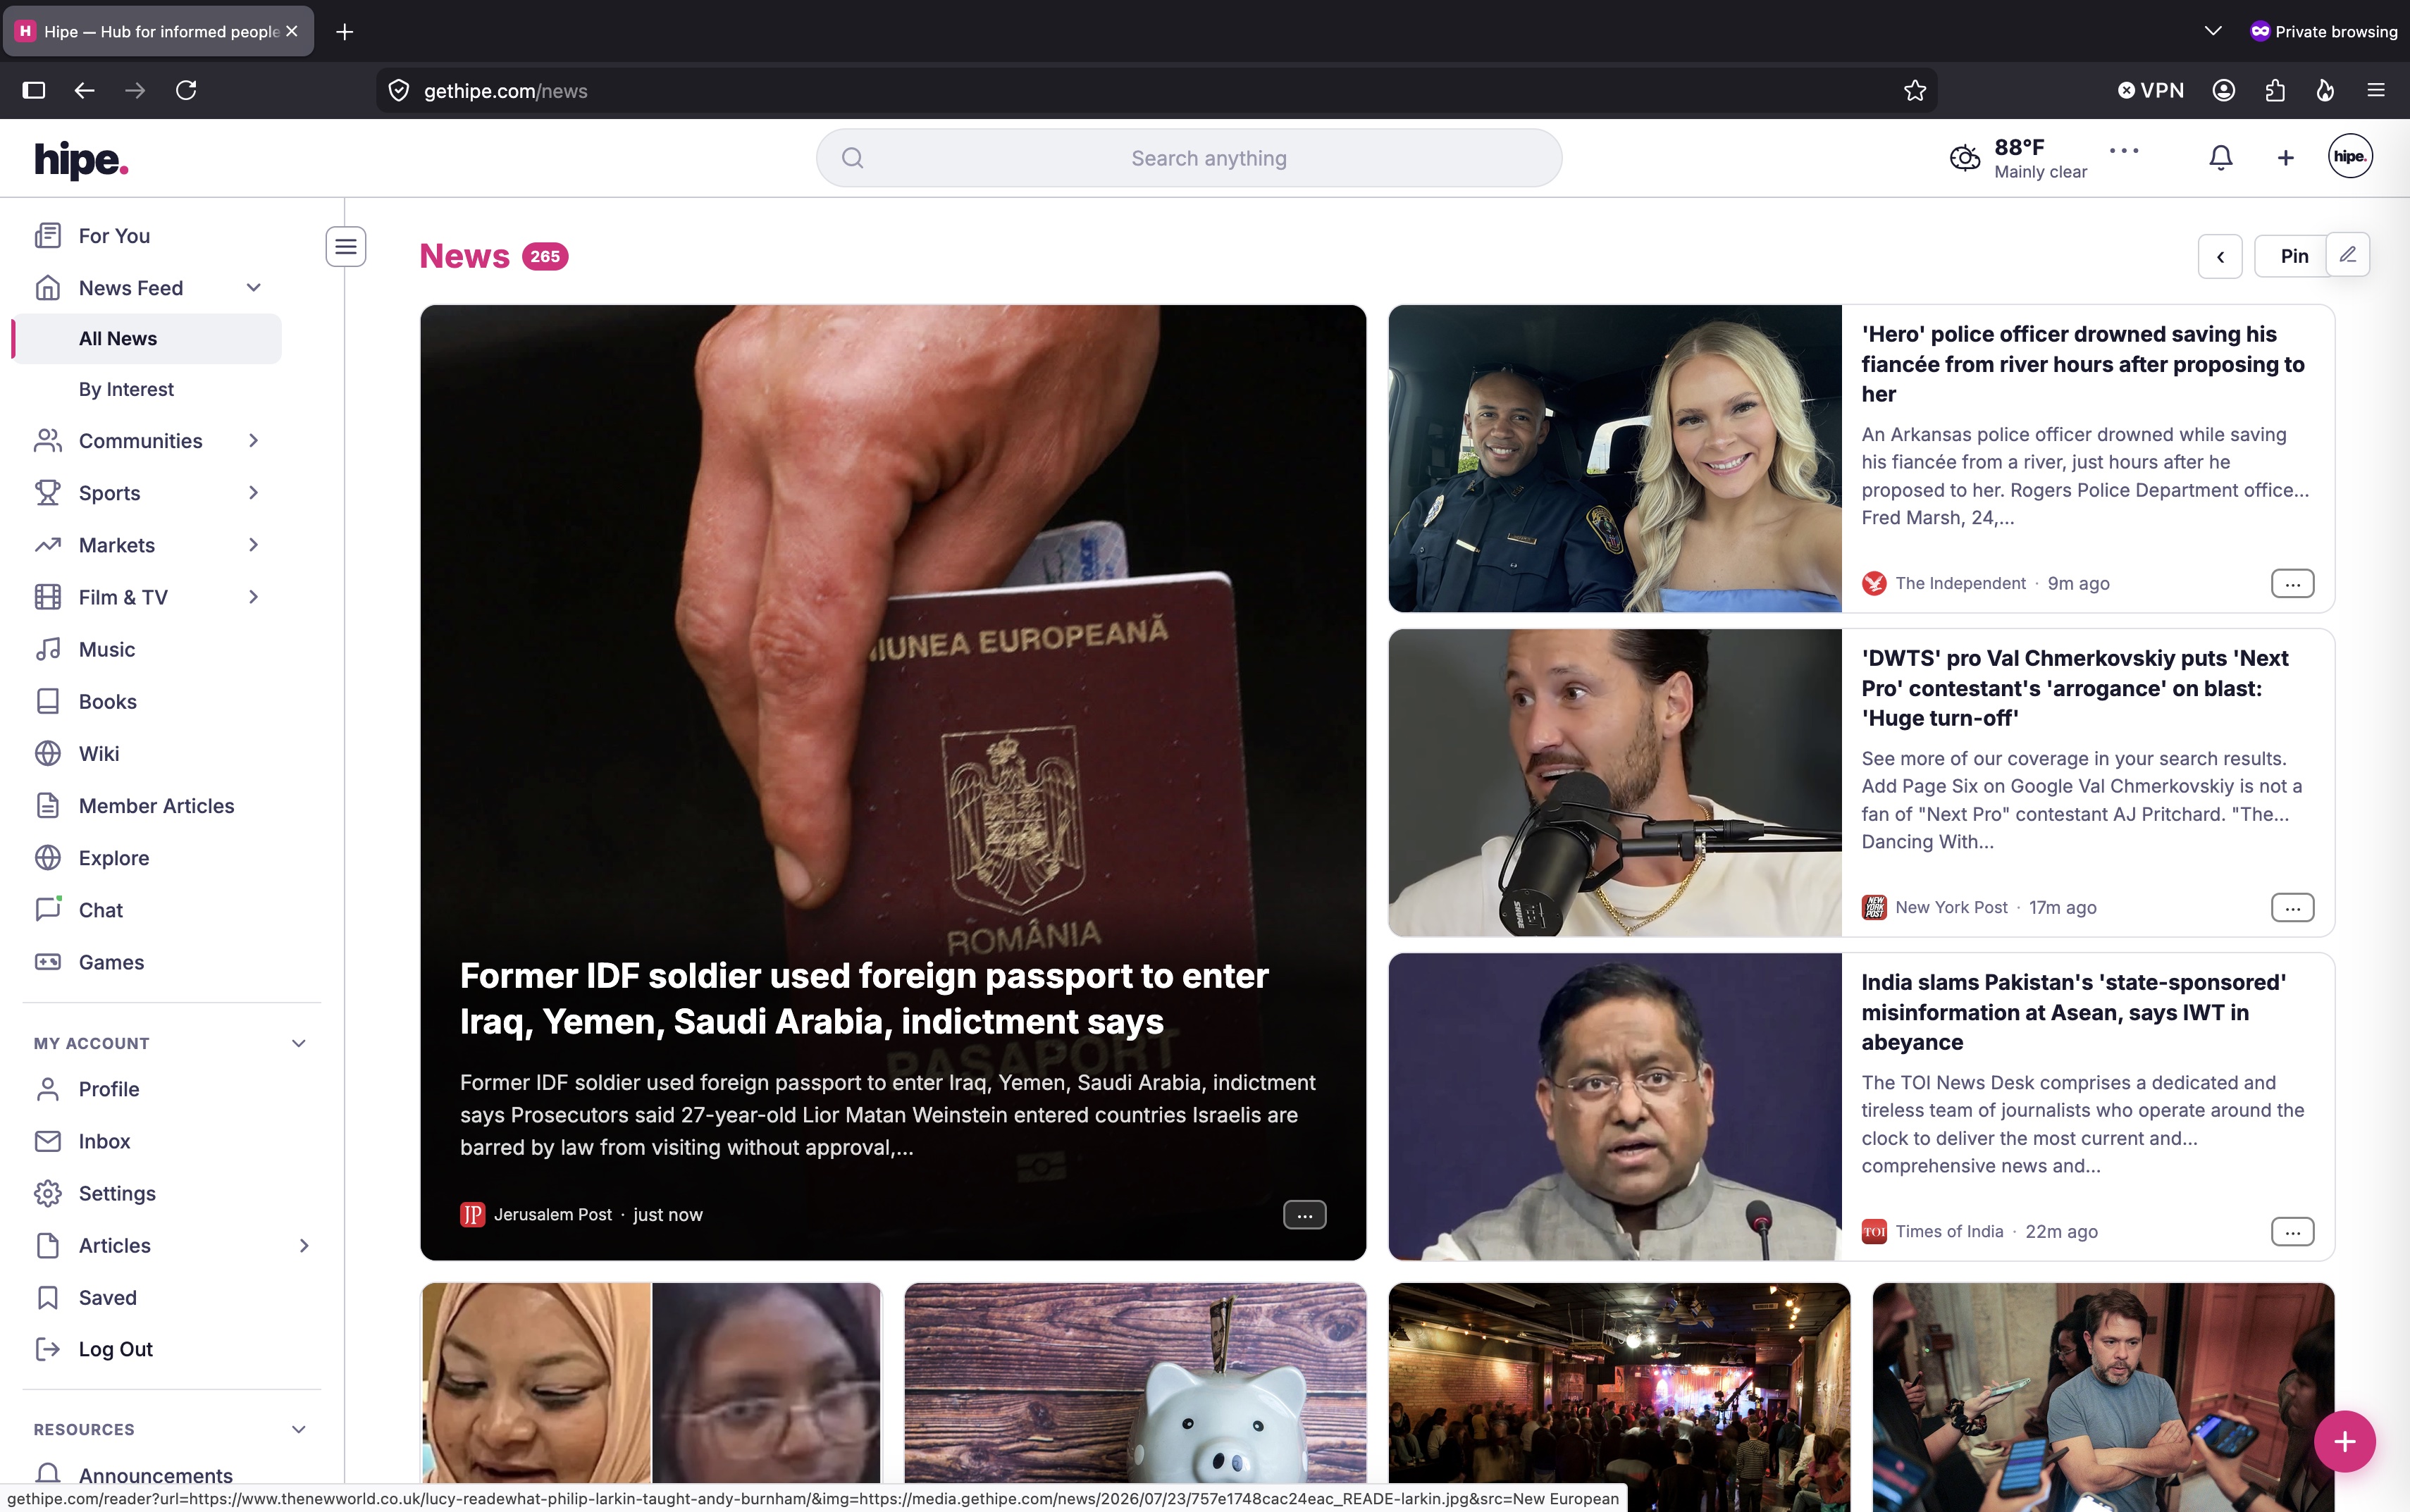Select By Interest under News Feed
Screen dimensions: 2410x1512
click(x=126, y=389)
